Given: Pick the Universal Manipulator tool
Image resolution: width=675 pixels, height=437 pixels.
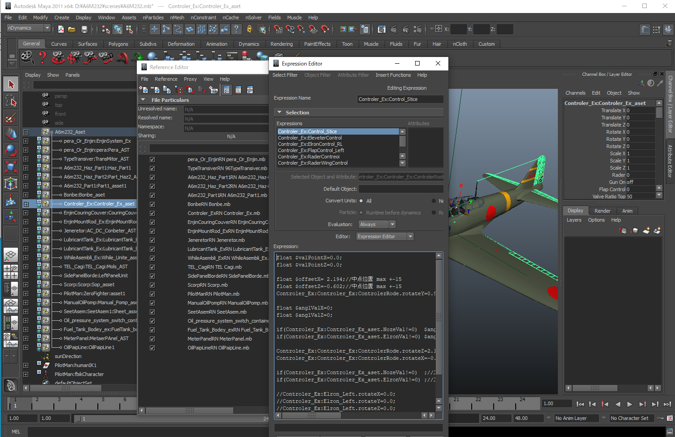Looking at the screenshot, I should pyautogui.click(x=11, y=184).
